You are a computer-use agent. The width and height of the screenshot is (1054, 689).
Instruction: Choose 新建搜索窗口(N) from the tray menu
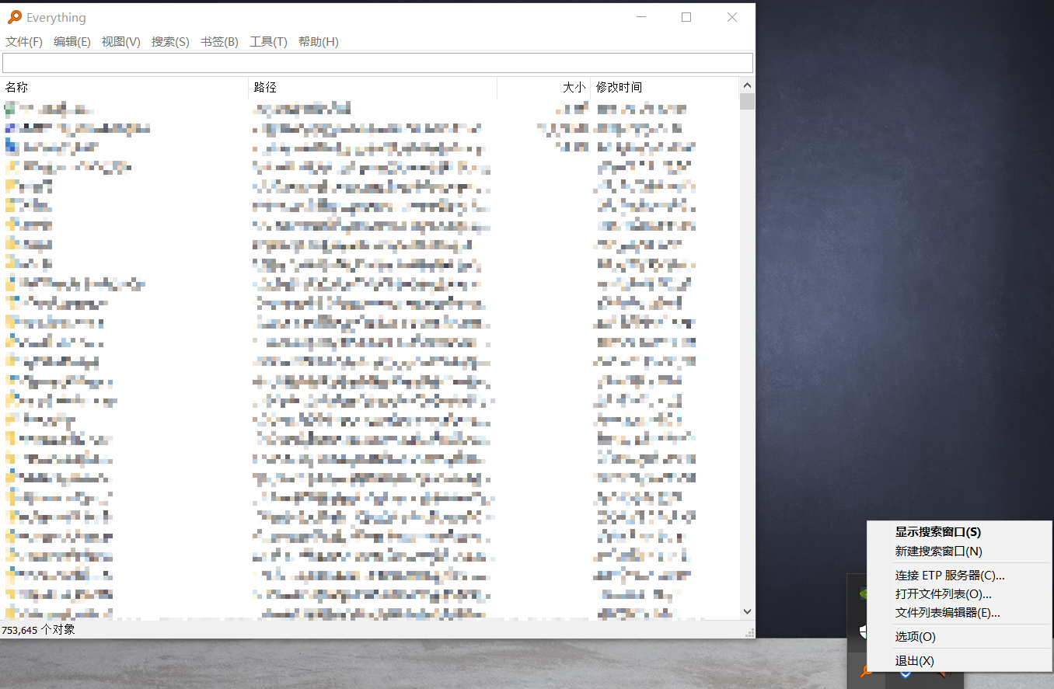pyautogui.click(x=938, y=552)
